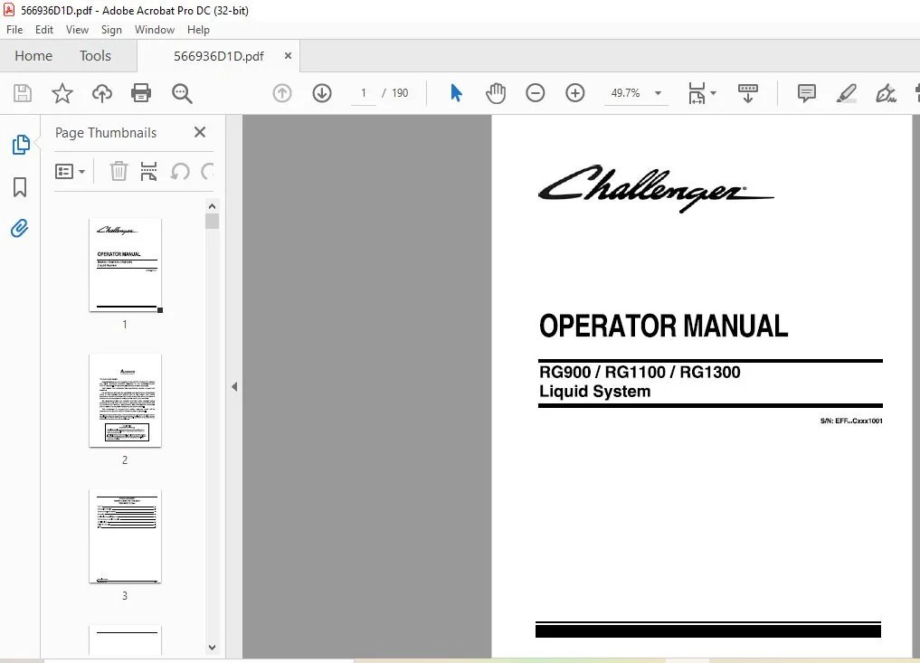Click the thumbnails scrollbar up arrow
This screenshot has width=920, height=663.
point(213,206)
